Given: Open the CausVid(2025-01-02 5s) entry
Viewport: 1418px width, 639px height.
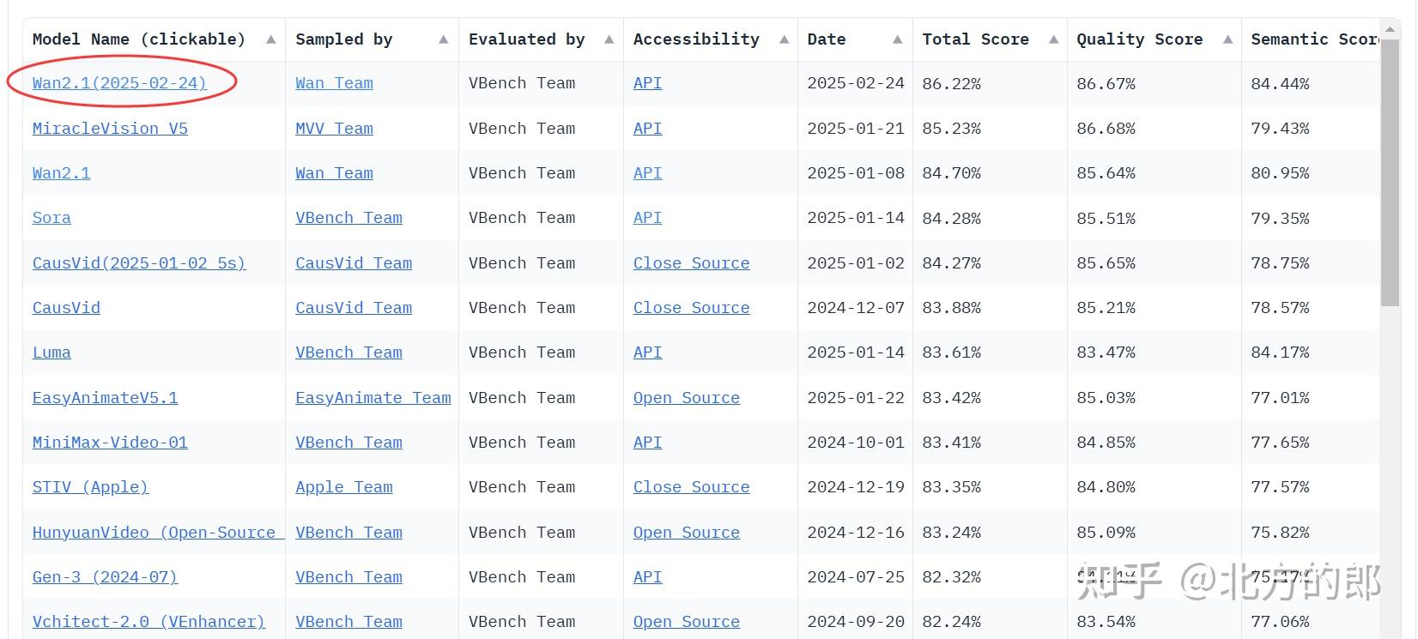Looking at the screenshot, I should pyautogui.click(x=139, y=263).
